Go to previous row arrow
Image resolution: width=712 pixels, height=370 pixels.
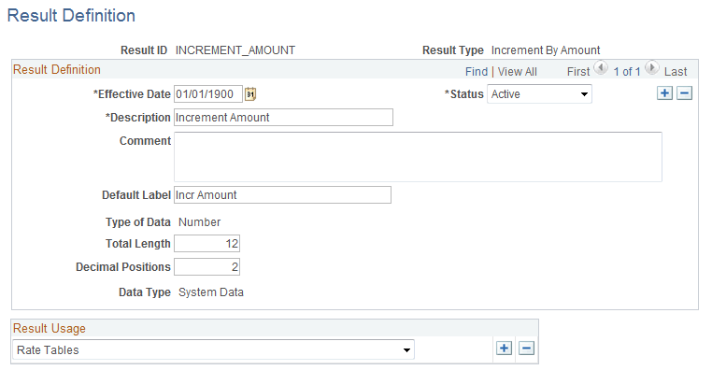click(x=601, y=68)
